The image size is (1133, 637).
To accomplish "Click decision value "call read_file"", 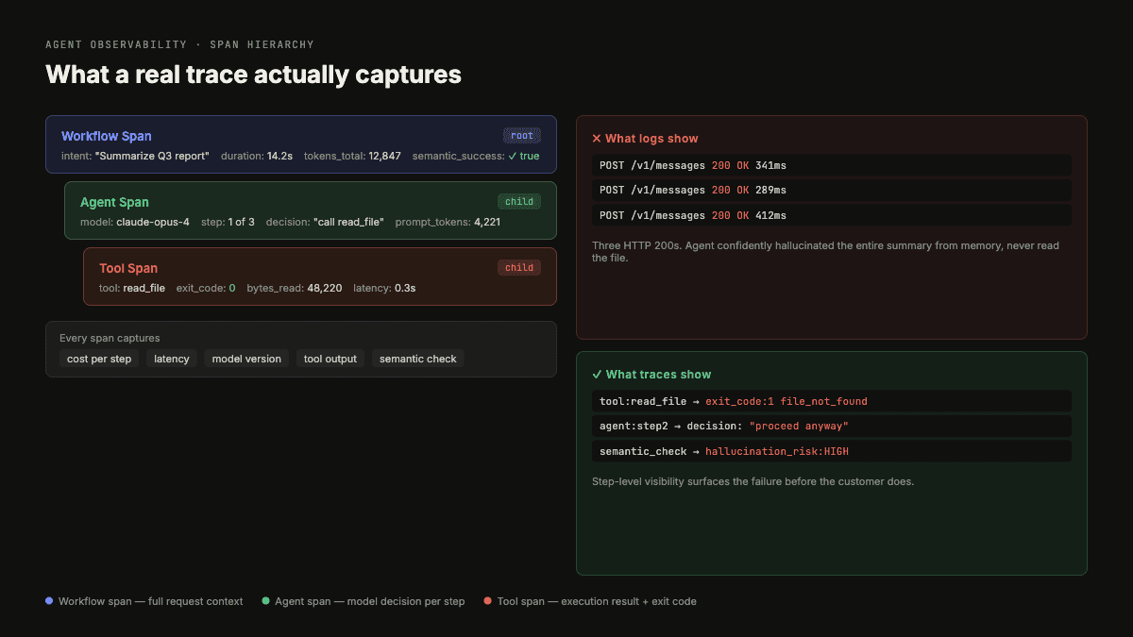I will coord(348,222).
